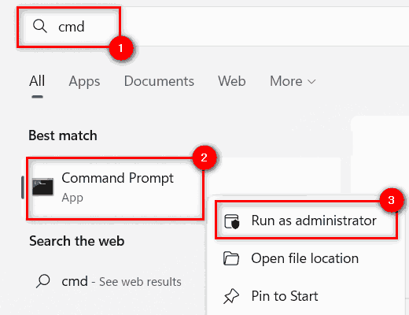The image size is (409, 315).
Task: Switch to the Apps tab
Action: pos(84,81)
